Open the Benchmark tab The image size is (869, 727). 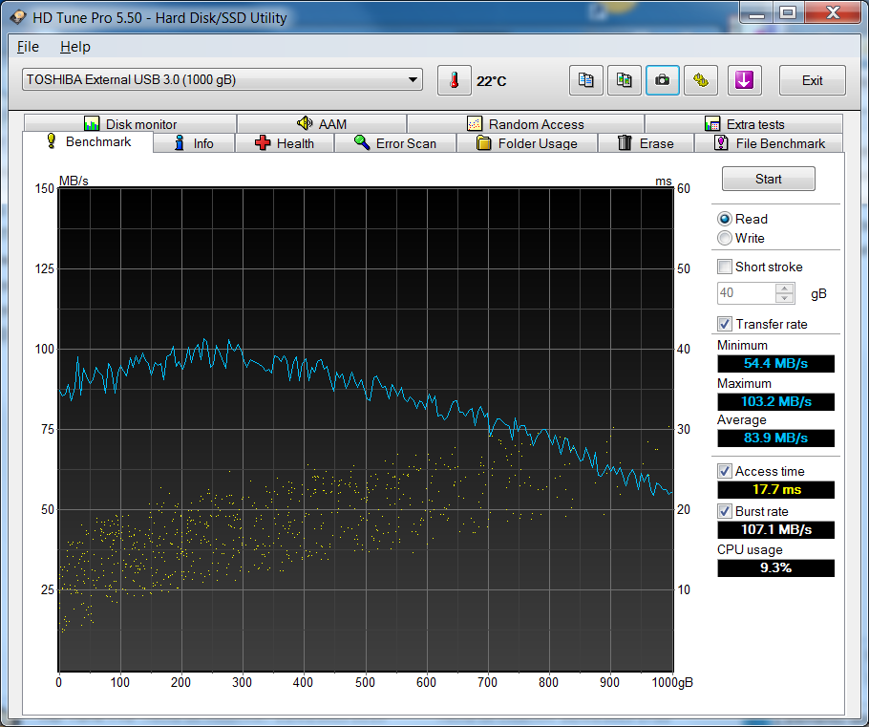point(88,142)
